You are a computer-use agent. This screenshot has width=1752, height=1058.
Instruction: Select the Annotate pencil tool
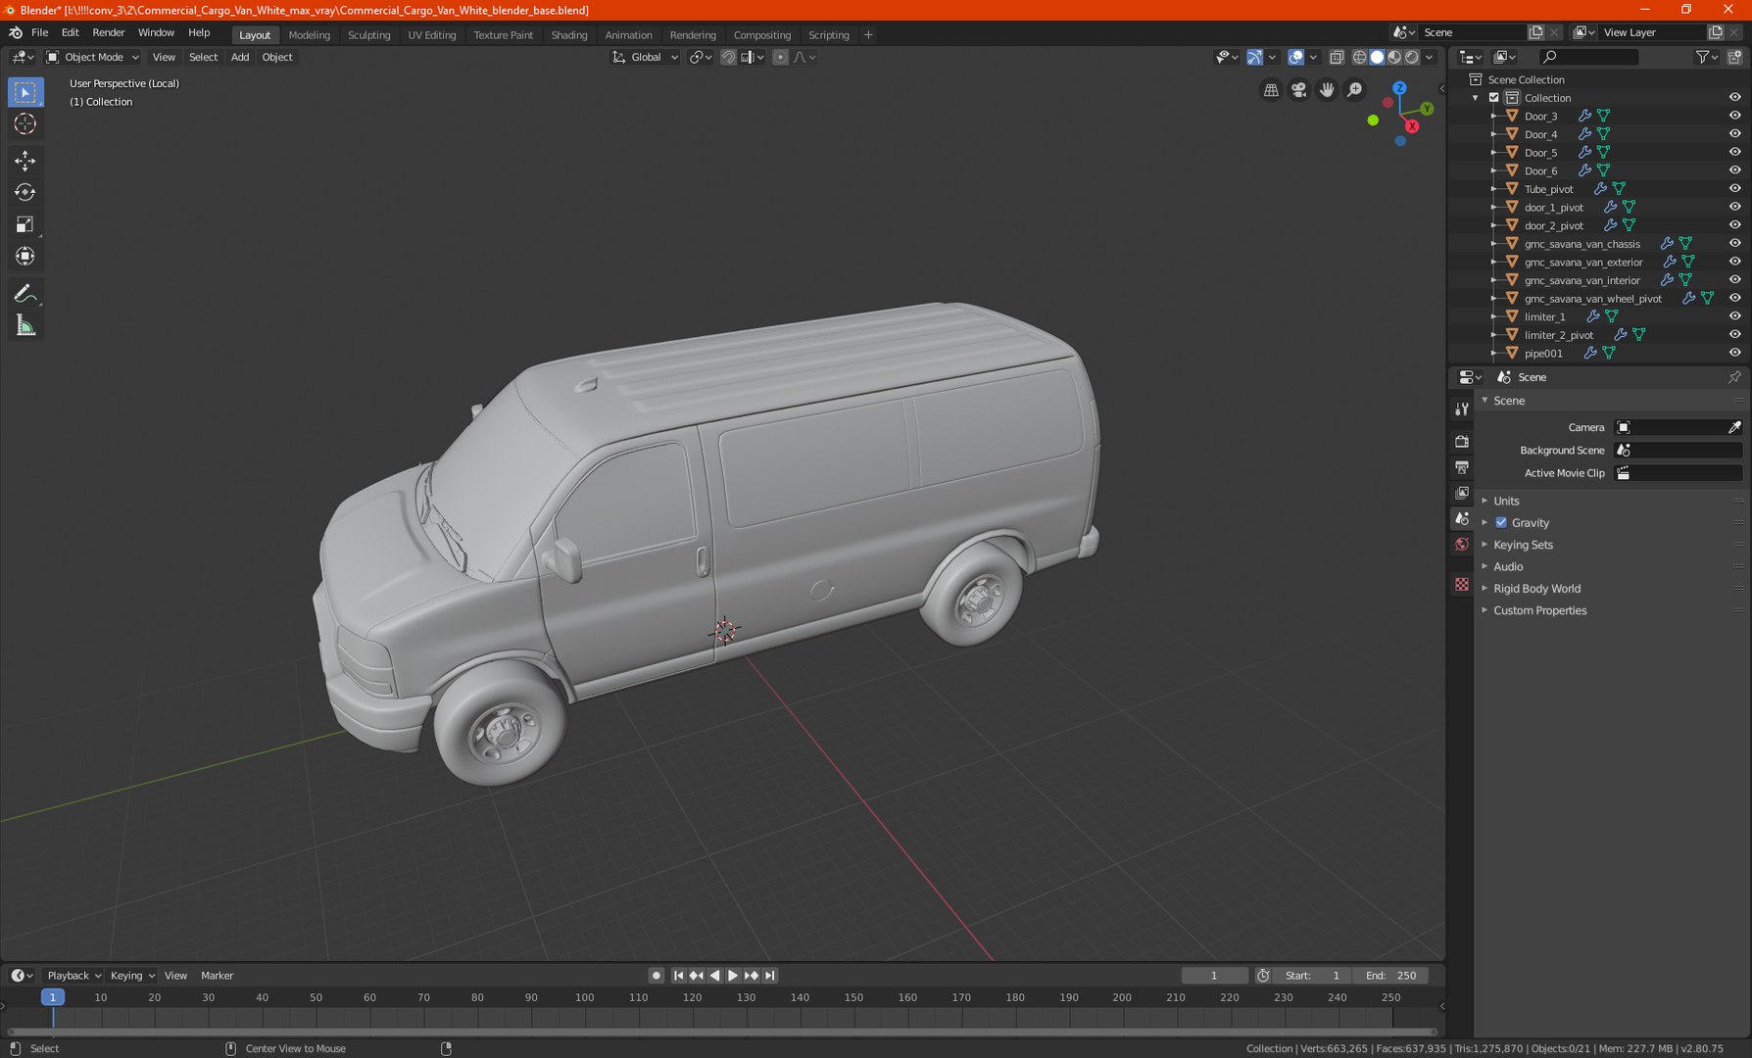click(25, 294)
